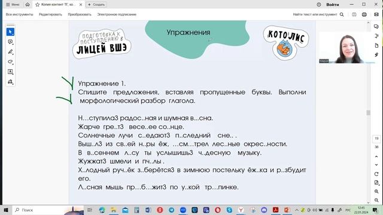Click the Найти текст или инструмент field
This screenshot has height=215, width=383.
coord(315,14)
